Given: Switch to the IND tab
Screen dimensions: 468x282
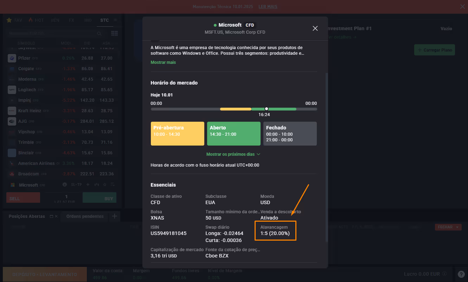Looking at the screenshot, I should [x=88, y=20].
